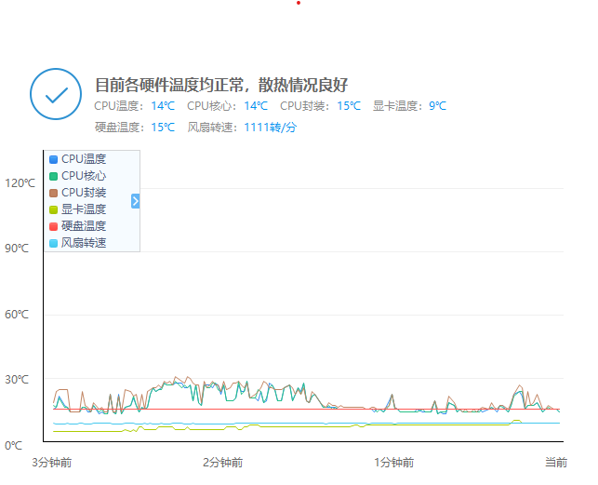Click the 硬盘温度 15℃ reading
This screenshot has height=485, width=598.
click(162, 128)
